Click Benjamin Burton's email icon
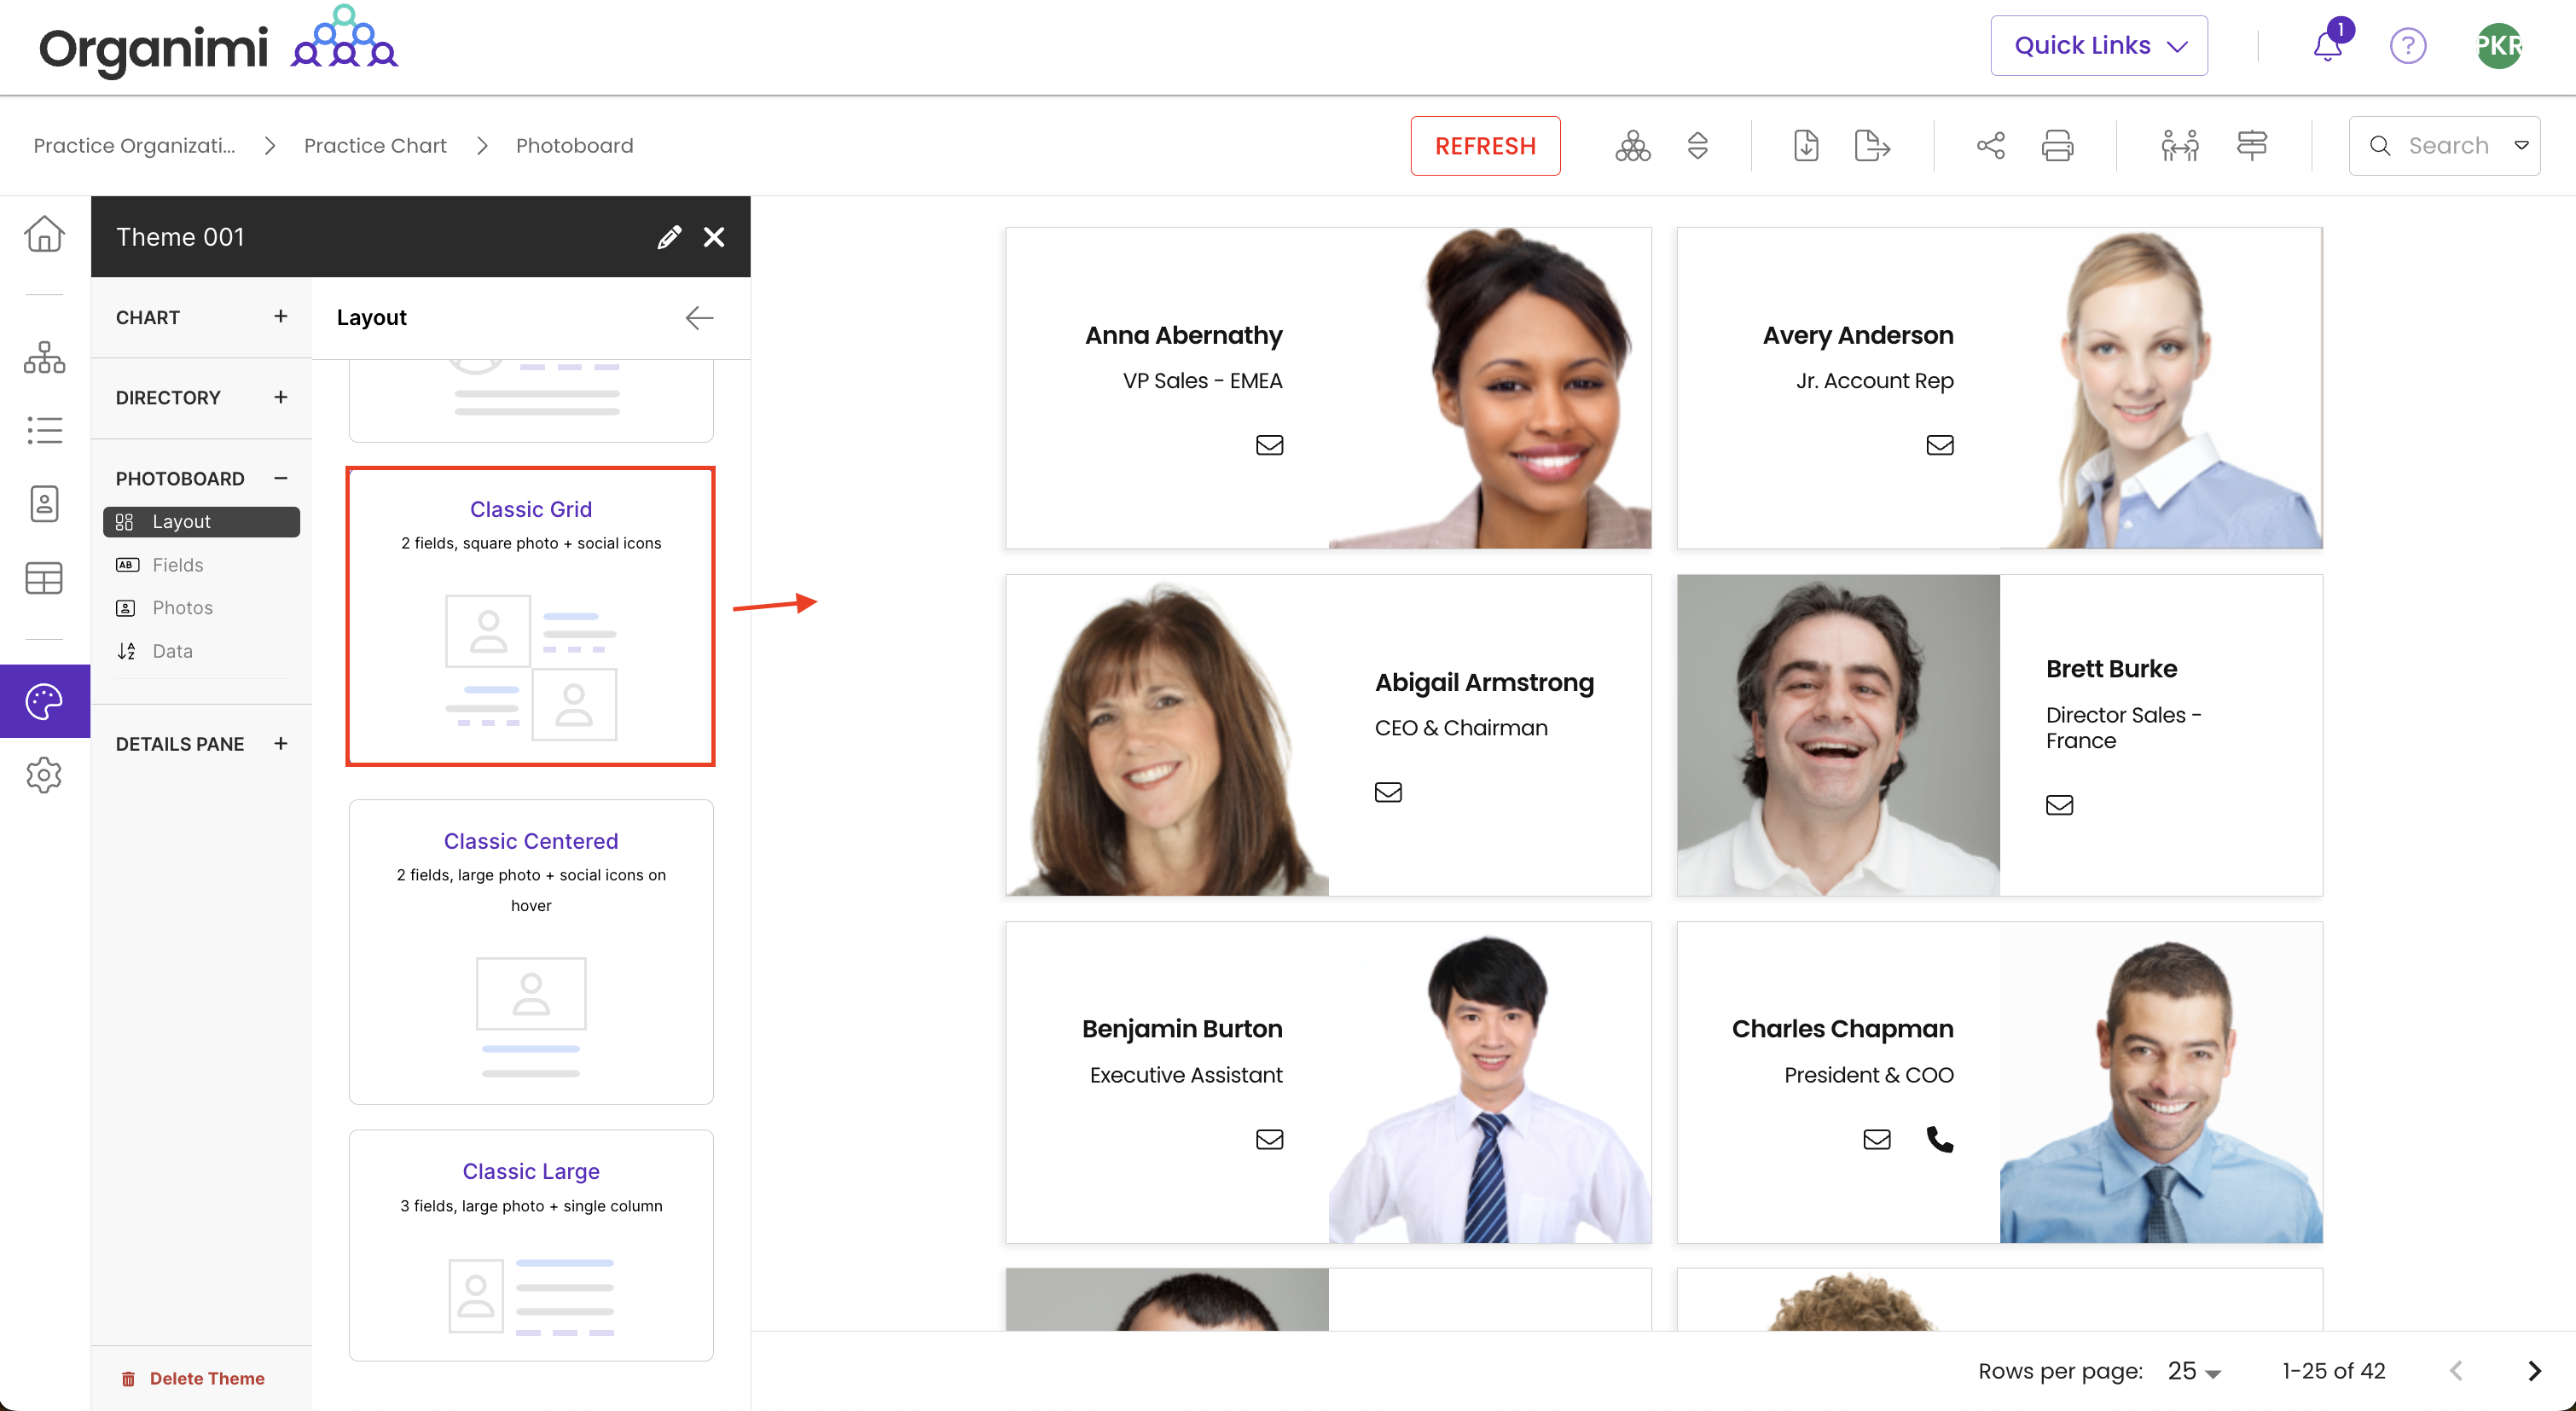This screenshot has height=1411, width=2576. pyautogui.click(x=1269, y=1139)
